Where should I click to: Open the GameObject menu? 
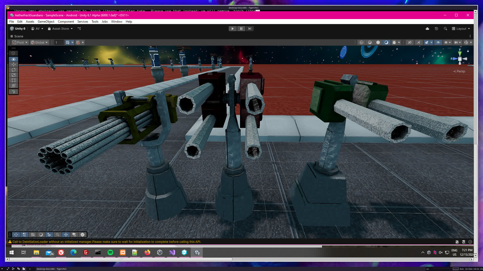coord(46,22)
